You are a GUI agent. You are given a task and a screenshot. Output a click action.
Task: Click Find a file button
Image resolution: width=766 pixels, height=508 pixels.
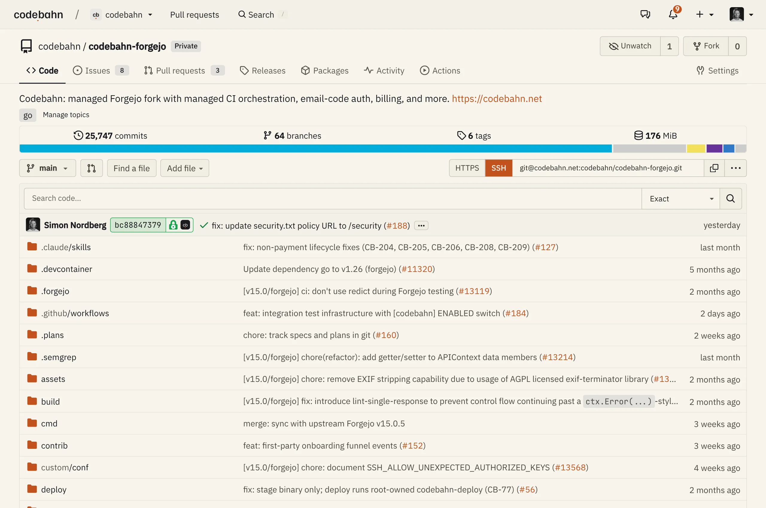click(x=132, y=168)
